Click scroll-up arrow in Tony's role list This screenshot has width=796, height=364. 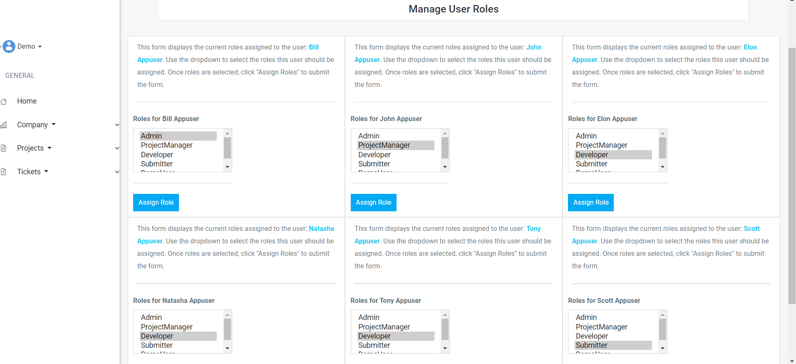click(445, 314)
